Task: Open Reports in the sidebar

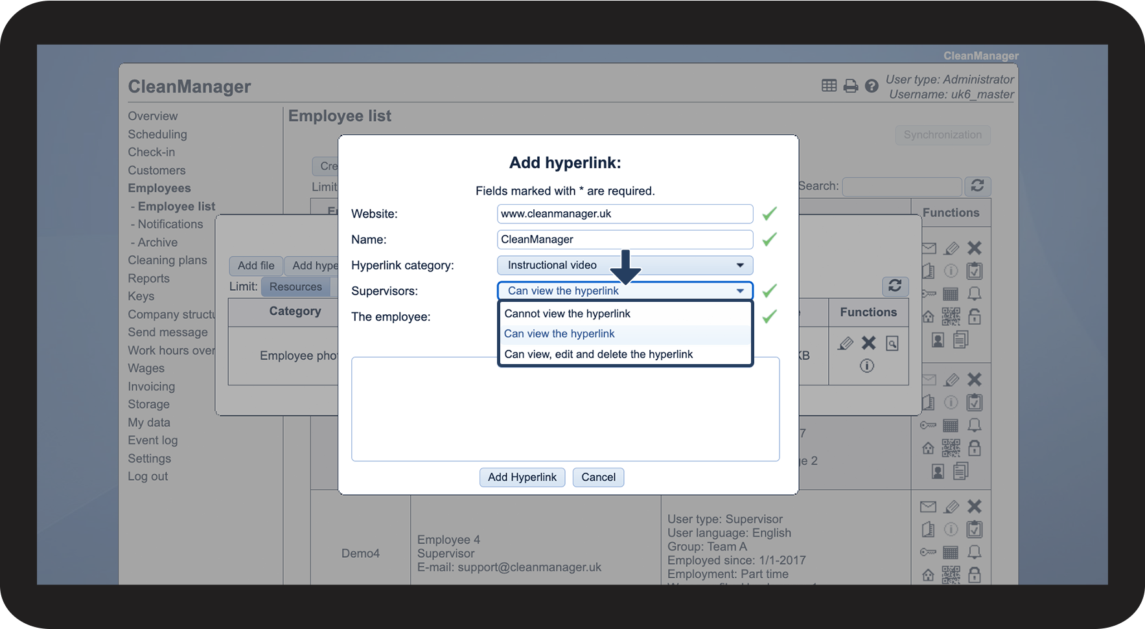Action: pos(148,279)
